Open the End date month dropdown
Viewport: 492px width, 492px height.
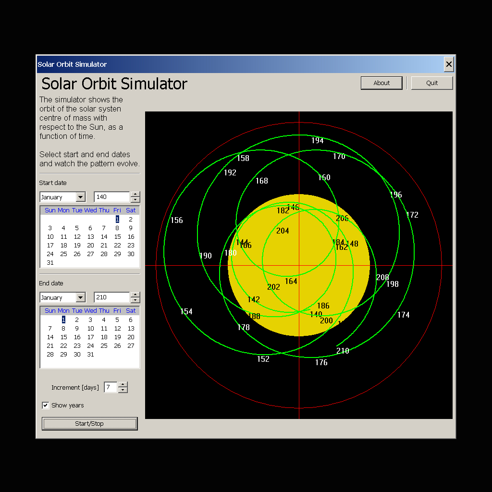click(x=81, y=297)
